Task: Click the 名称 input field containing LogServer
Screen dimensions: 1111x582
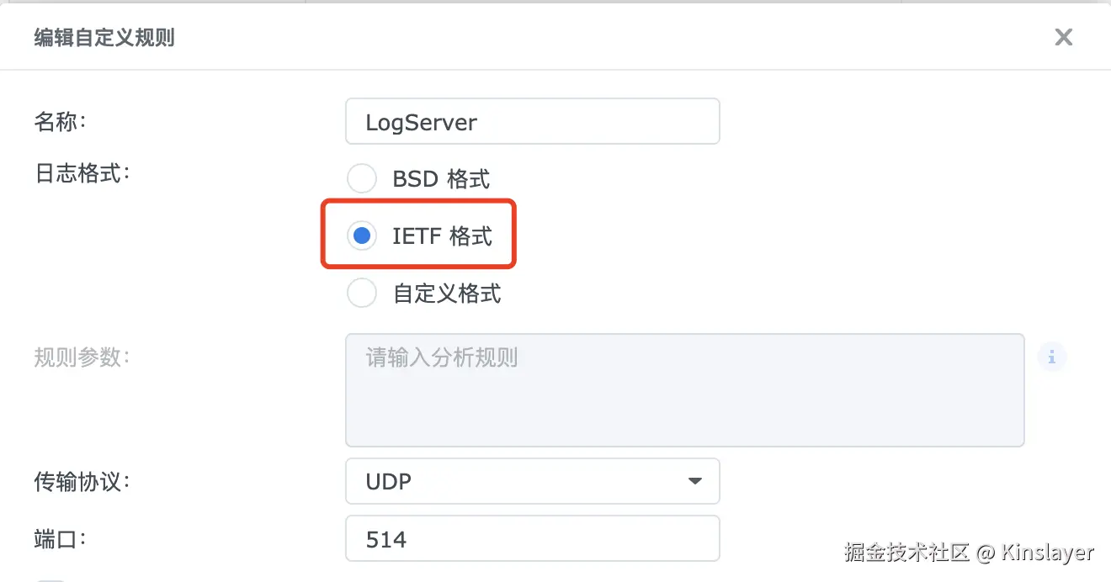Action: click(x=533, y=121)
